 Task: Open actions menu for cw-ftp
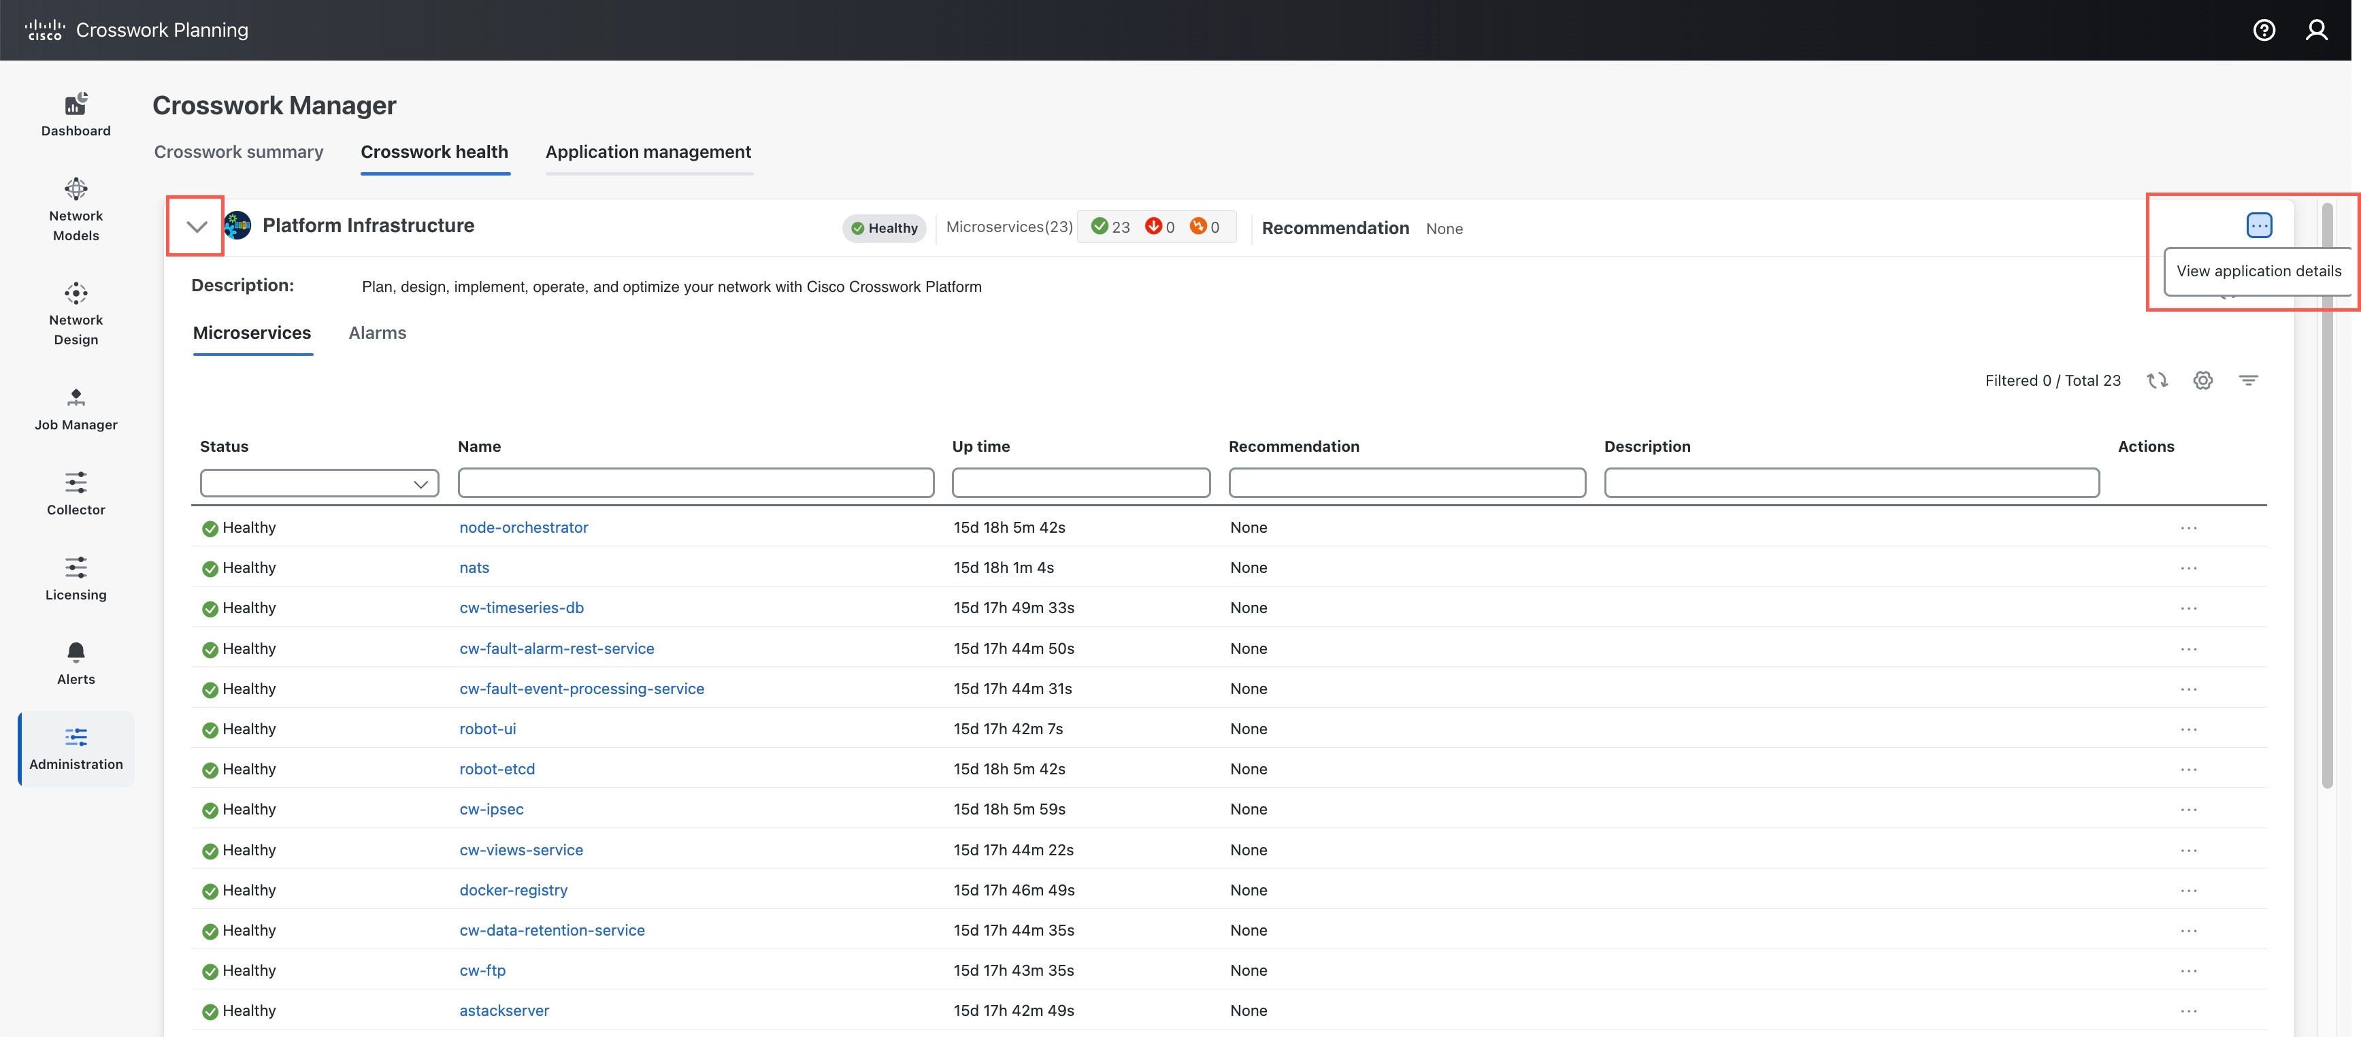2189,971
